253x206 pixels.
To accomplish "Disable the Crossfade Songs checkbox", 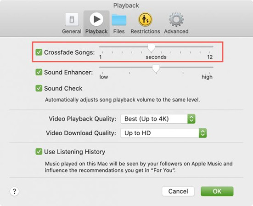I will [x=39, y=52].
